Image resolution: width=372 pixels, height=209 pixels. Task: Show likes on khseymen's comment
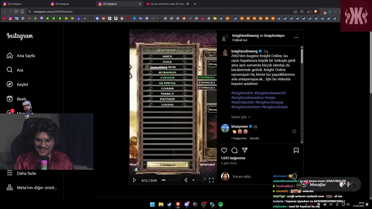[x=239, y=138]
